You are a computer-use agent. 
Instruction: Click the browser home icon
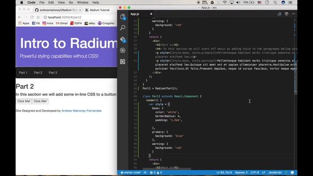click(38, 17)
